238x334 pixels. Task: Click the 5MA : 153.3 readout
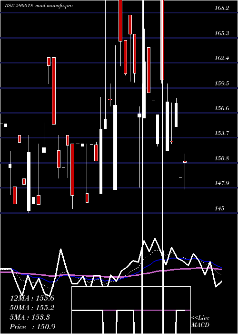pos(30,317)
